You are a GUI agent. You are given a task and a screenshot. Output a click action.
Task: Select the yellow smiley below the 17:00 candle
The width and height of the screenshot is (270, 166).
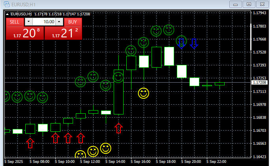coord(143,93)
